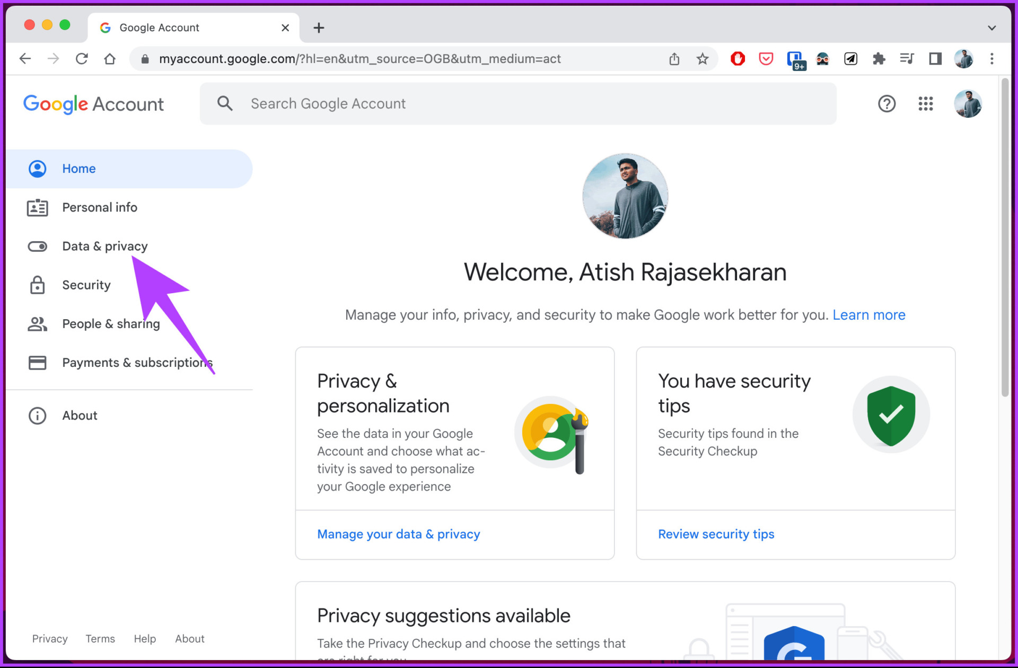Open Security section

click(129, 285)
